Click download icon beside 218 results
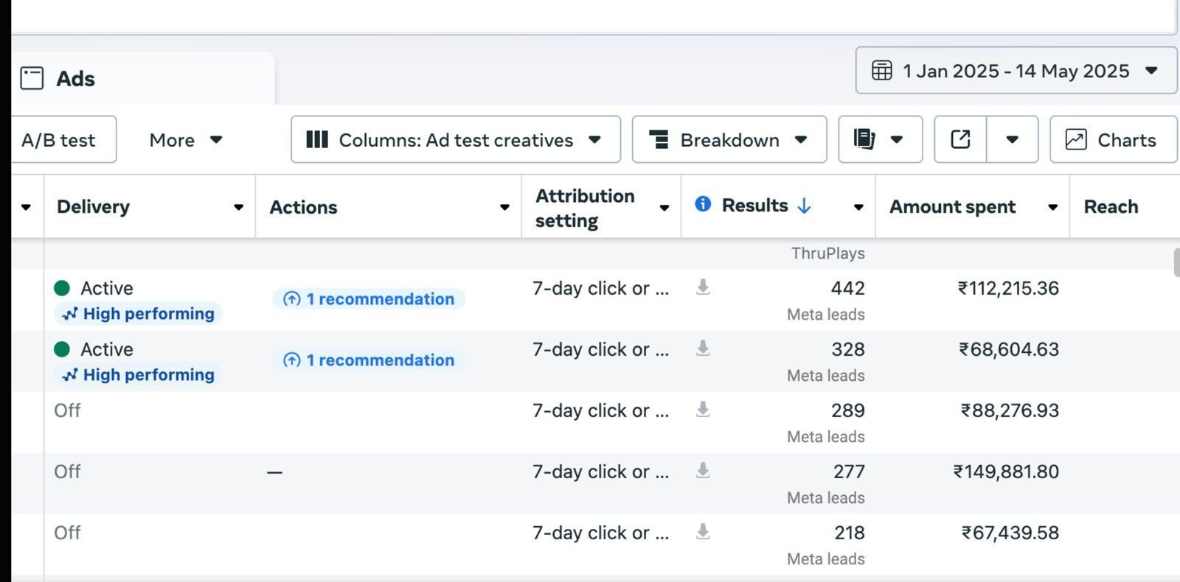Viewport: 1180px width, 582px height. pyautogui.click(x=703, y=532)
